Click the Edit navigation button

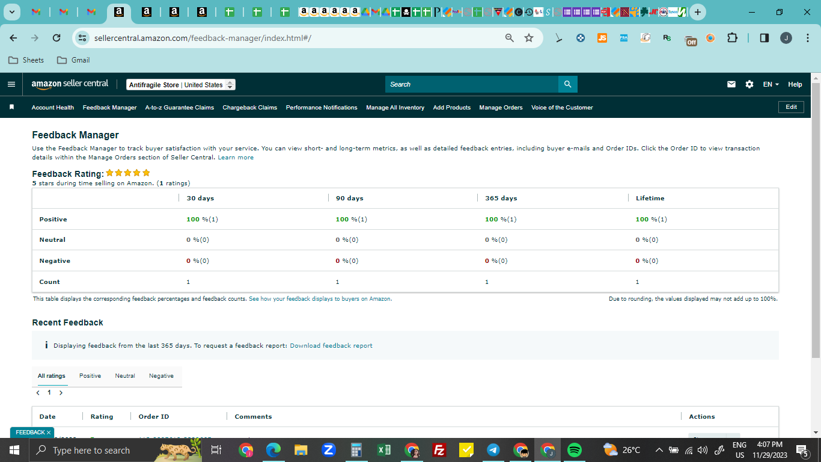pos(791,107)
